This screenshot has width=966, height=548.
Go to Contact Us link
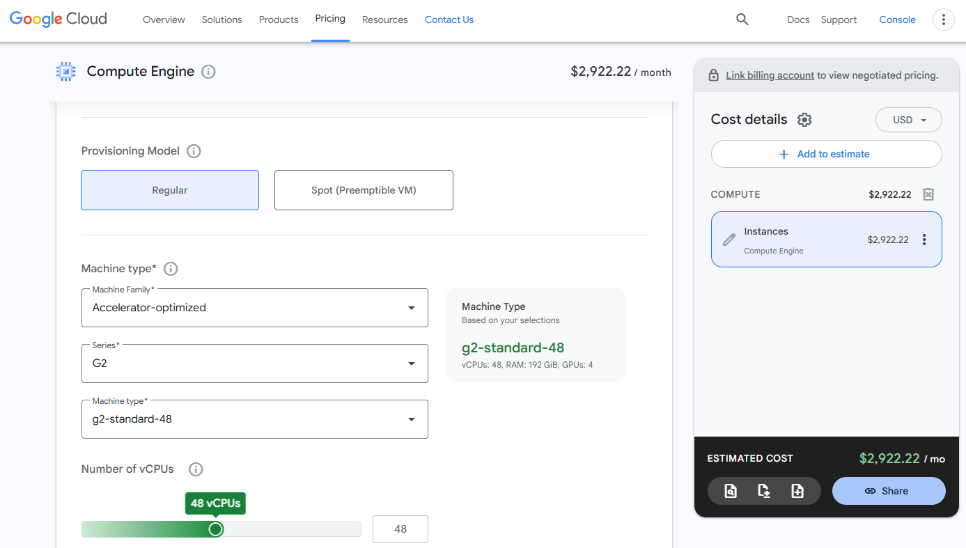(449, 19)
